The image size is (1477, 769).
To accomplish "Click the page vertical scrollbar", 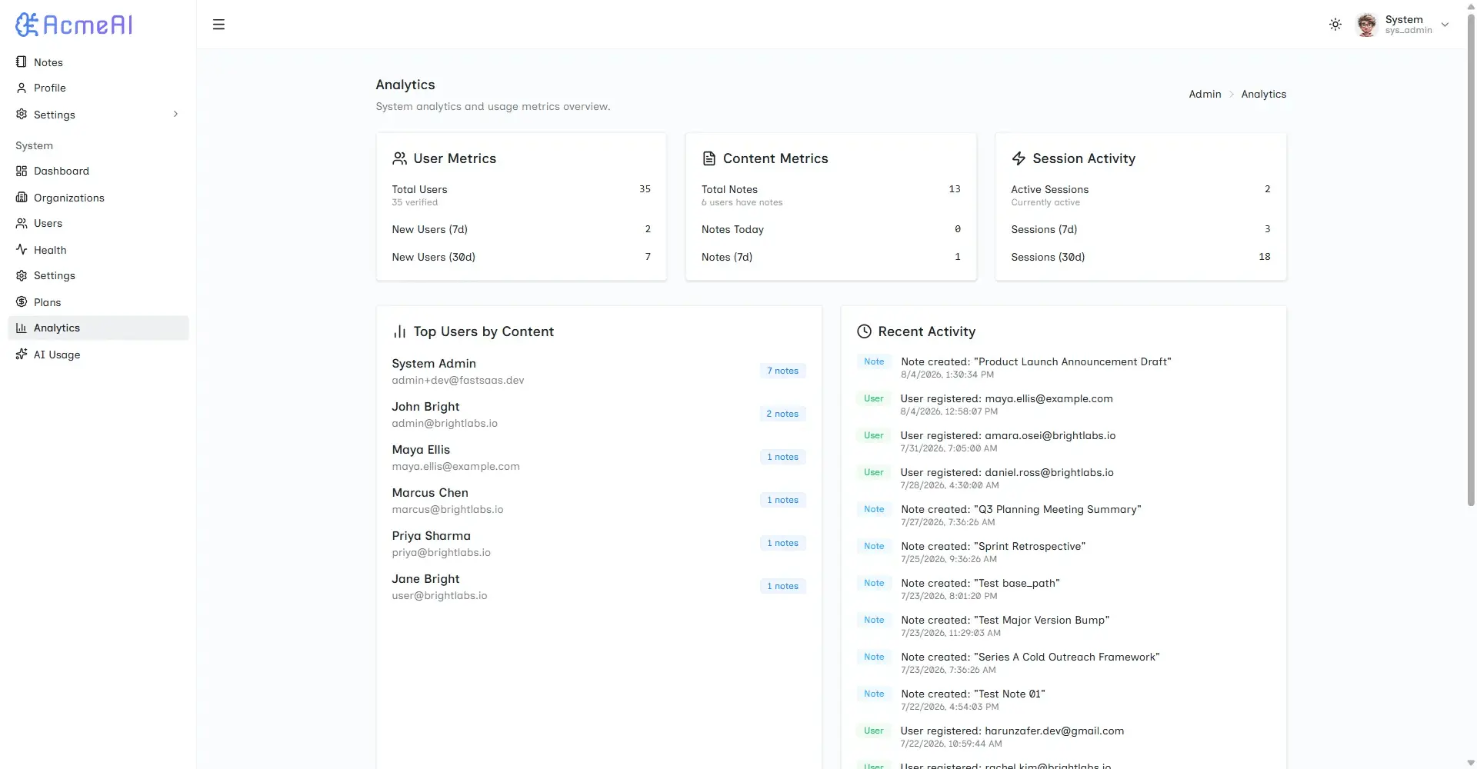I will [x=1471, y=261].
